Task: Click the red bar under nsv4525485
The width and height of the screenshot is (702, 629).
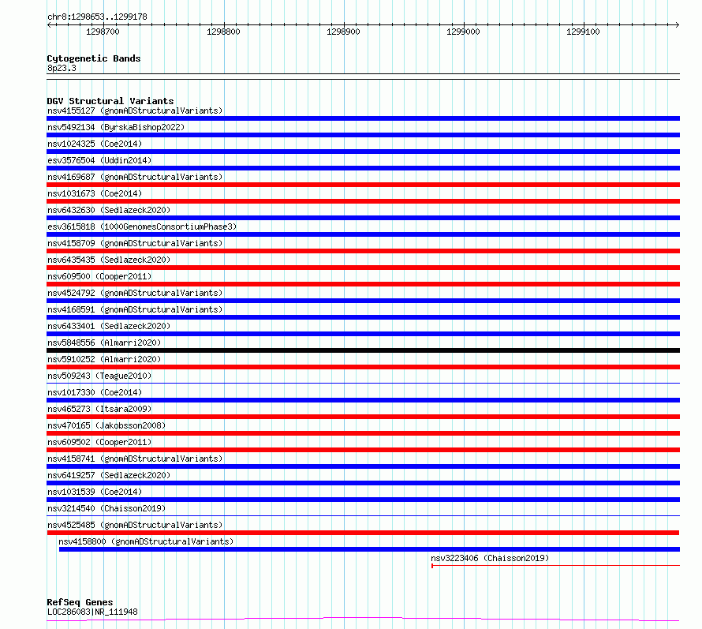Action: click(363, 533)
